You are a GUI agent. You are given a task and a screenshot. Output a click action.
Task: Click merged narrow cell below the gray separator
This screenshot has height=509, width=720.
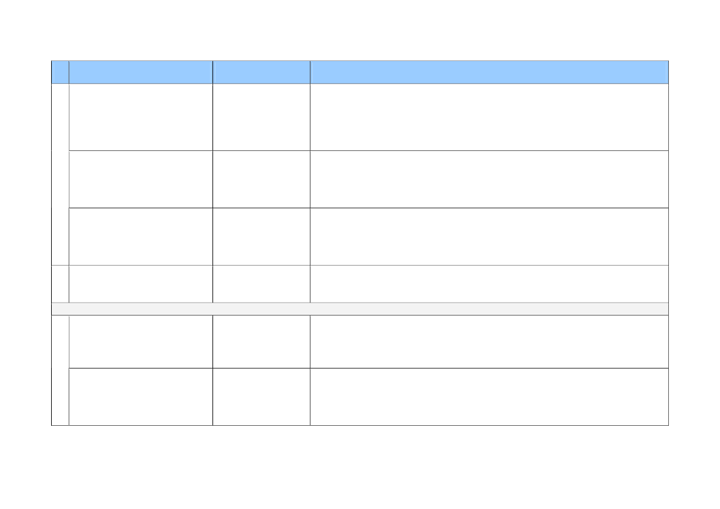pos(60,370)
